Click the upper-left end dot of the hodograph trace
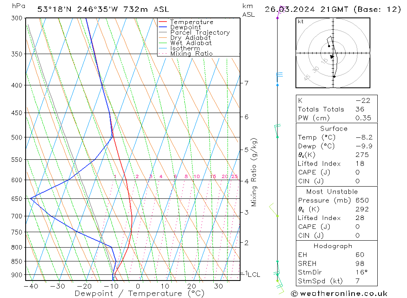Viewport: 407px width, 298px height. tap(329, 46)
